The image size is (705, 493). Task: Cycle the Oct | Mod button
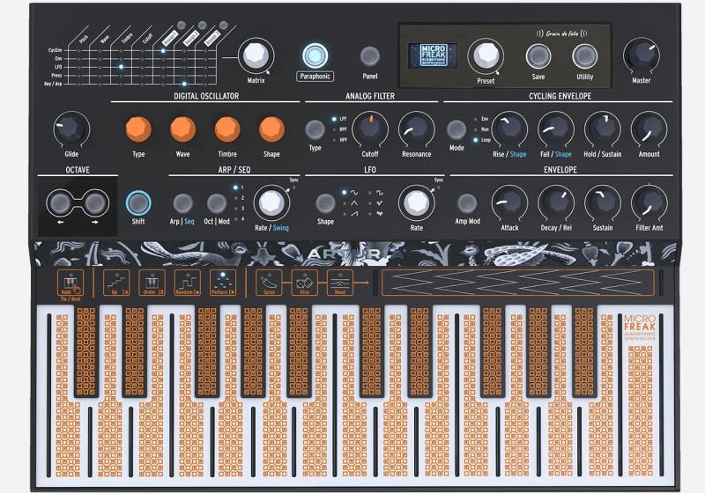(x=216, y=203)
